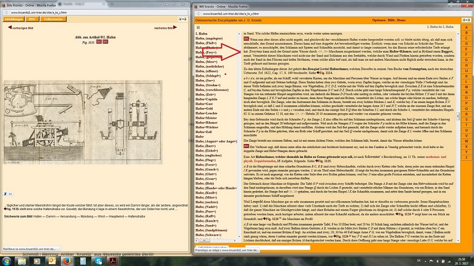Select the DDC tab in left window
Viewport: 474px width, 266px height.
point(32,19)
